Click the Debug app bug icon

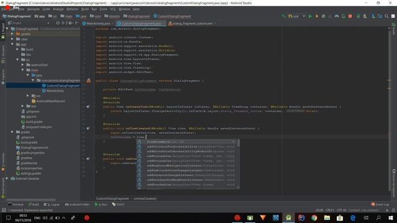pyautogui.click(x=324, y=16)
